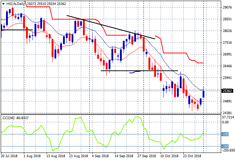
Task: Click price axis value 24381
Action: 227,113
